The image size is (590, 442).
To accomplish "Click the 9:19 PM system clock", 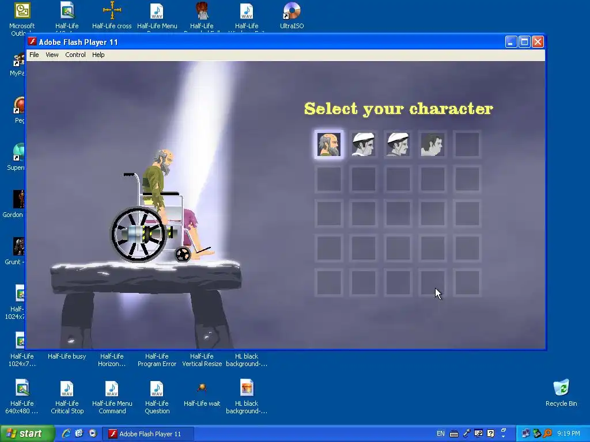I will coord(569,433).
